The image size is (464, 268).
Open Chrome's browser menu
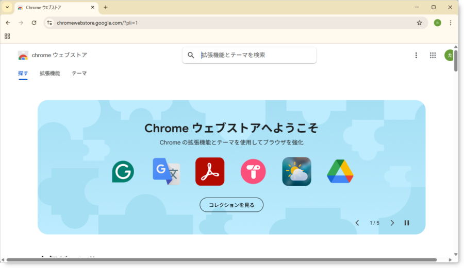[x=451, y=23]
